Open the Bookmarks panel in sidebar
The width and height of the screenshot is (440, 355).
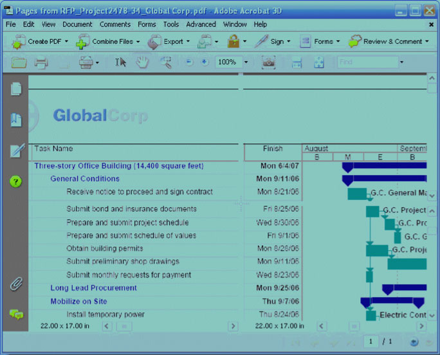point(16,120)
